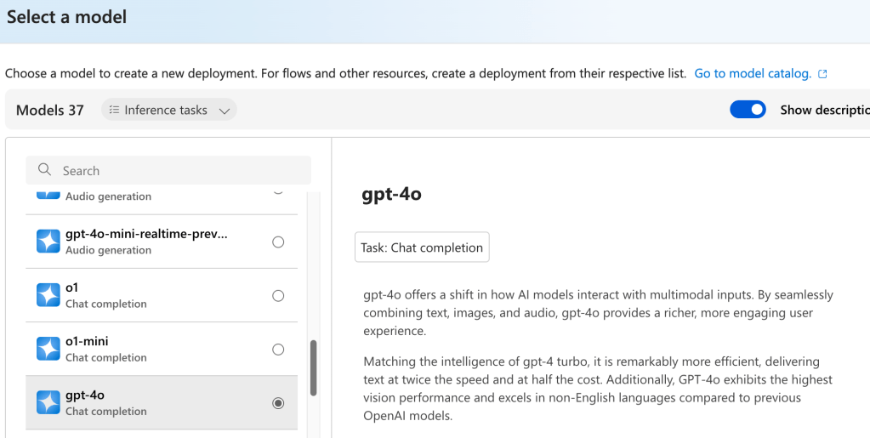
Task: Click the Task: Chat completion tag
Action: click(x=422, y=247)
